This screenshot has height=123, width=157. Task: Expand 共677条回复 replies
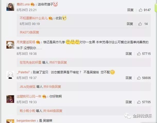coord(58,63)
